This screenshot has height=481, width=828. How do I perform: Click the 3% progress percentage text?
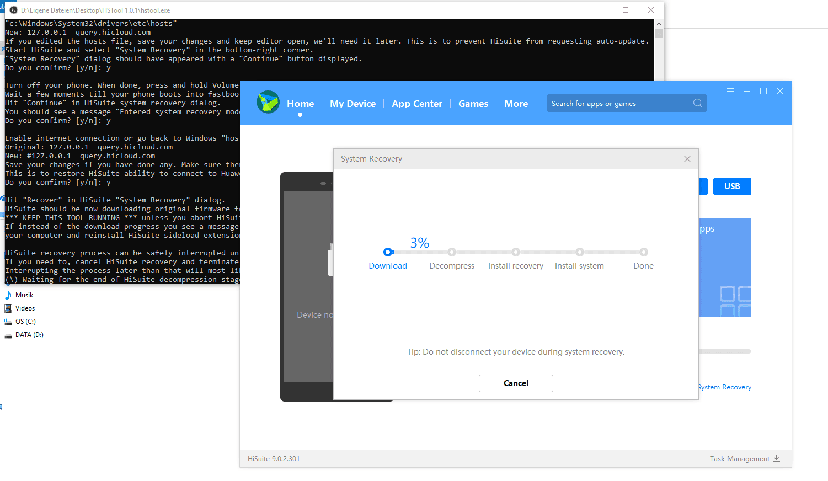click(420, 243)
